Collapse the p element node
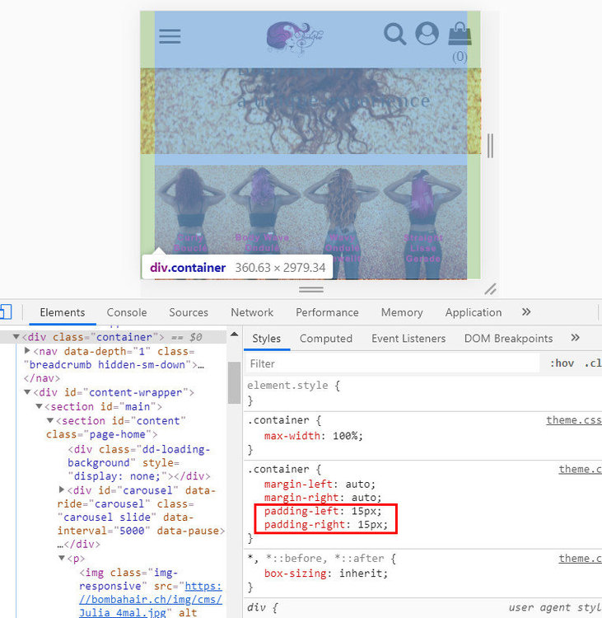This screenshot has width=602, height=618. click(x=62, y=558)
